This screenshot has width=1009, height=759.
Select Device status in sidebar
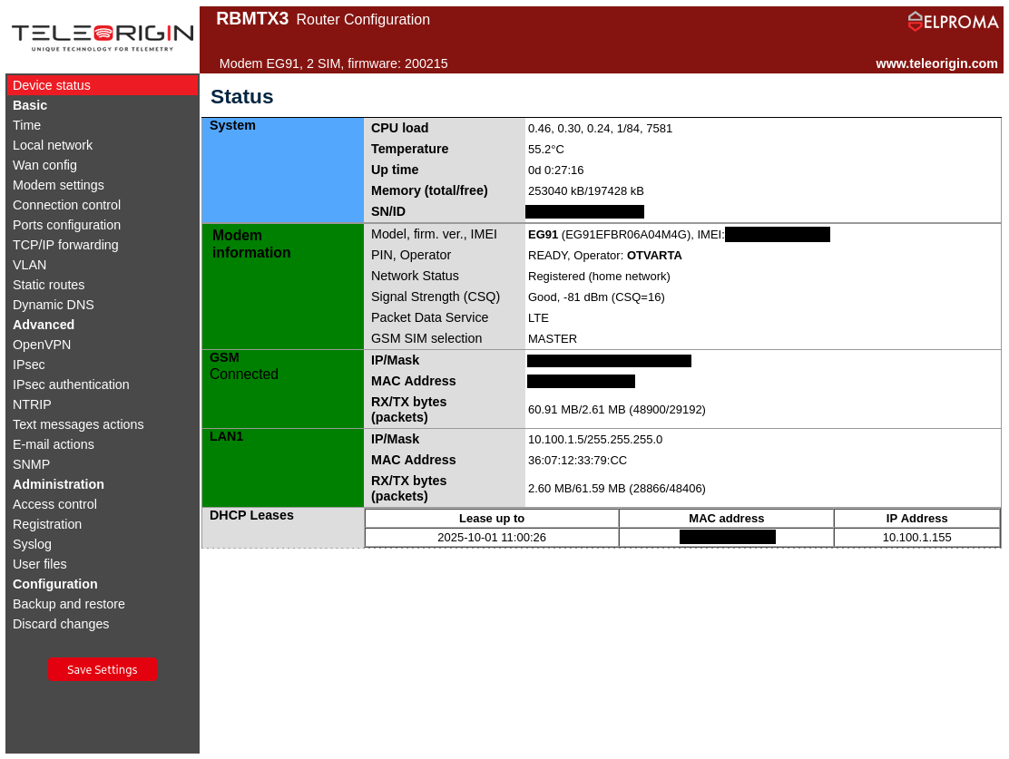52,85
